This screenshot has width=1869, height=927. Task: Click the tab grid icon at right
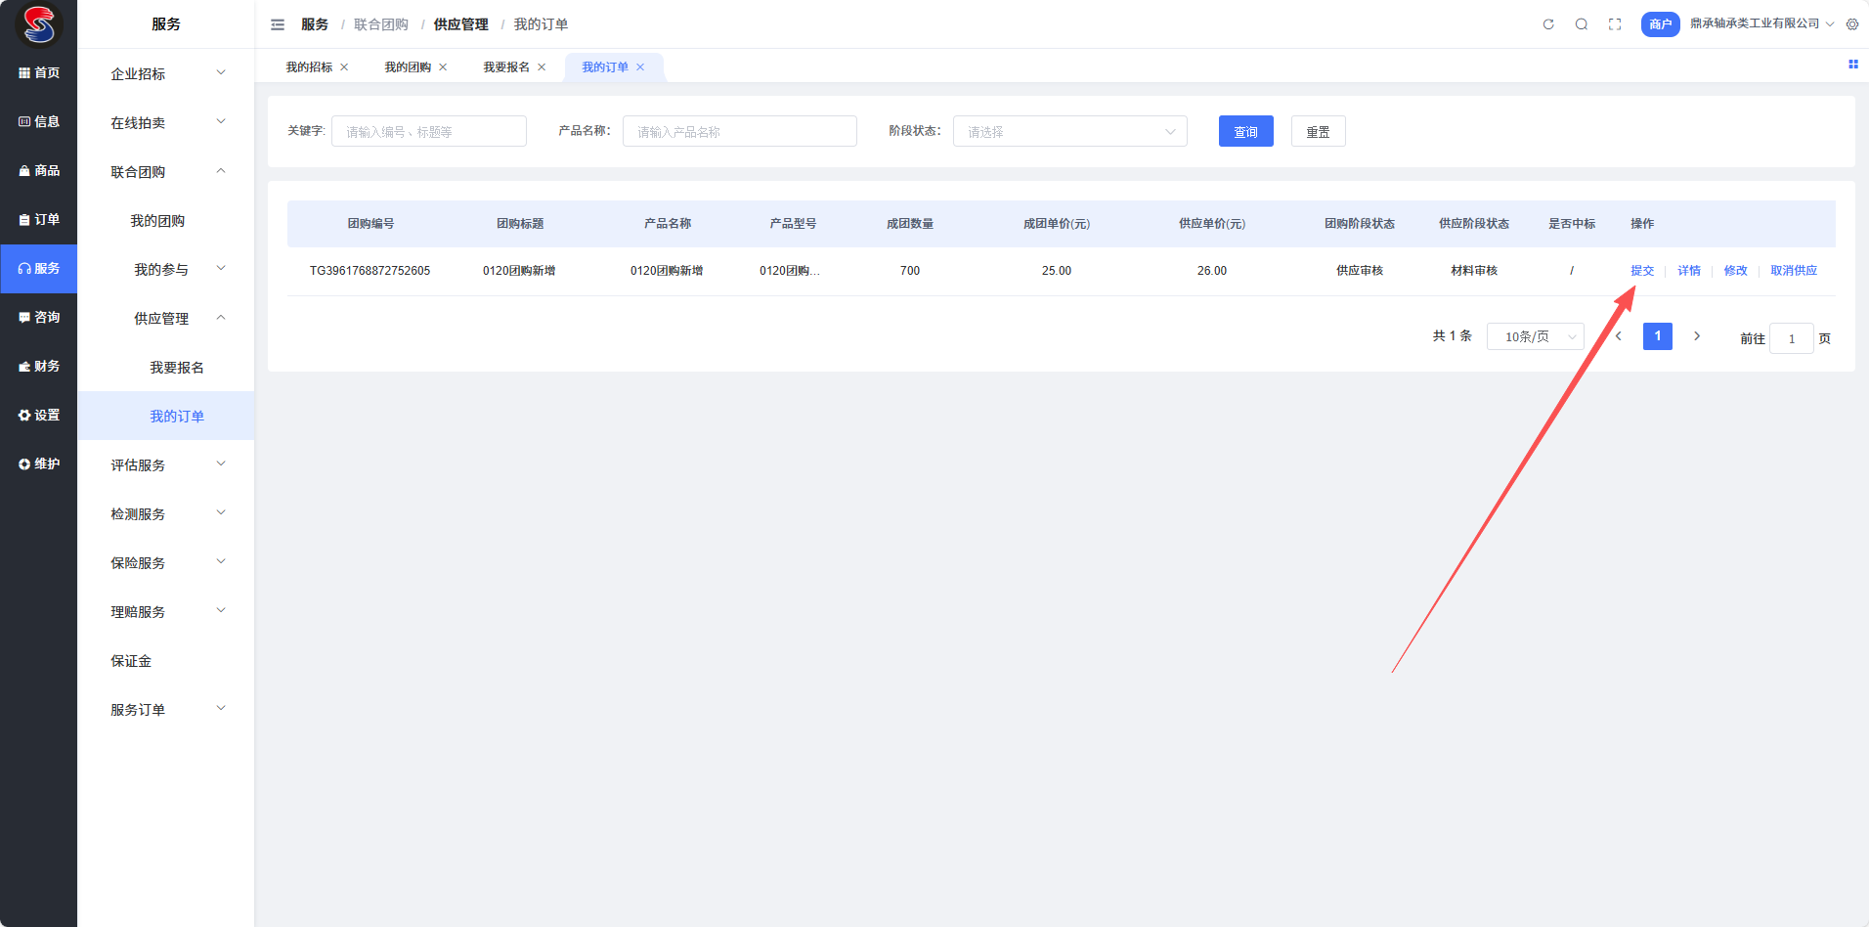1852,65
